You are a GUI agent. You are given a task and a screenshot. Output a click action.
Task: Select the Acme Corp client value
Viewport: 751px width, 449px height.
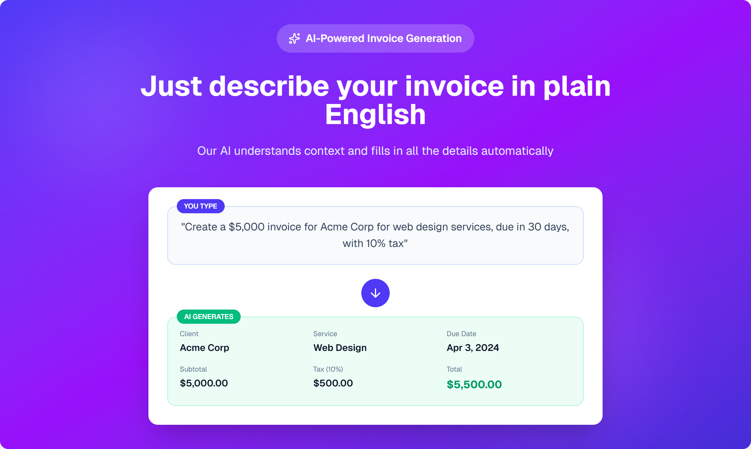[204, 348]
